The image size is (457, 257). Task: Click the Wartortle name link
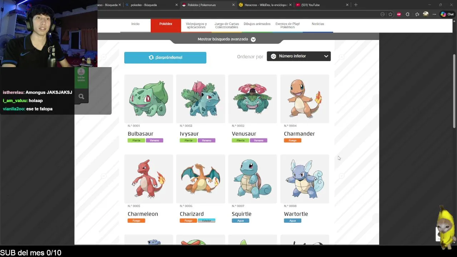click(x=296, y=214)
